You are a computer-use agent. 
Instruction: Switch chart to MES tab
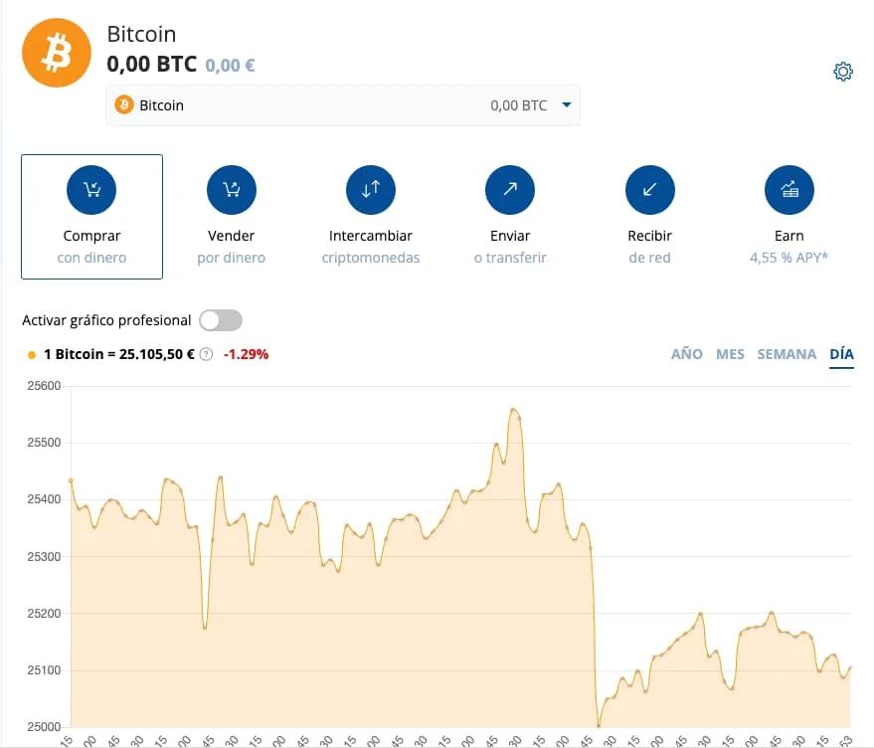click(730, 354)
